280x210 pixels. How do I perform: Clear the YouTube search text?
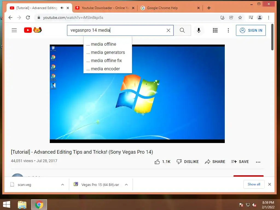coord(168,30)
